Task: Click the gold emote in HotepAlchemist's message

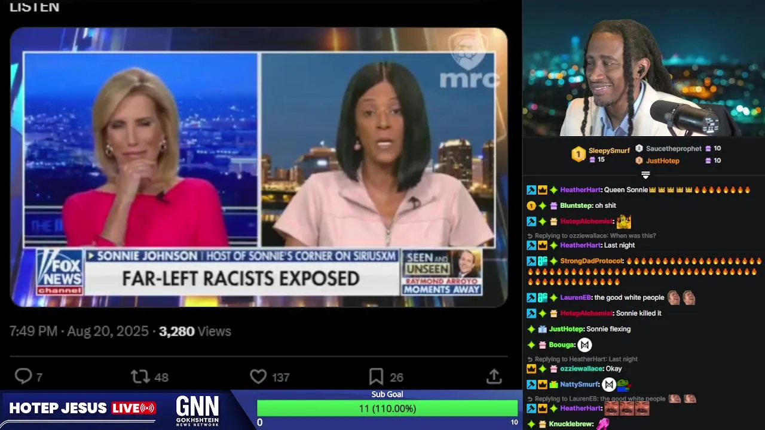Action: pos(623,222)
